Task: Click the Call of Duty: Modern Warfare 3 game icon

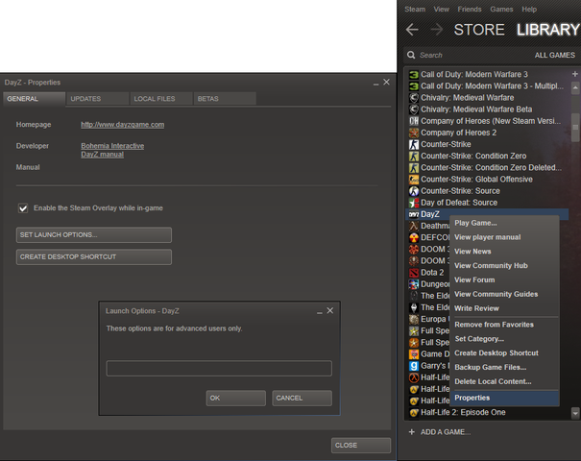Action: click(x=414, y=75)
